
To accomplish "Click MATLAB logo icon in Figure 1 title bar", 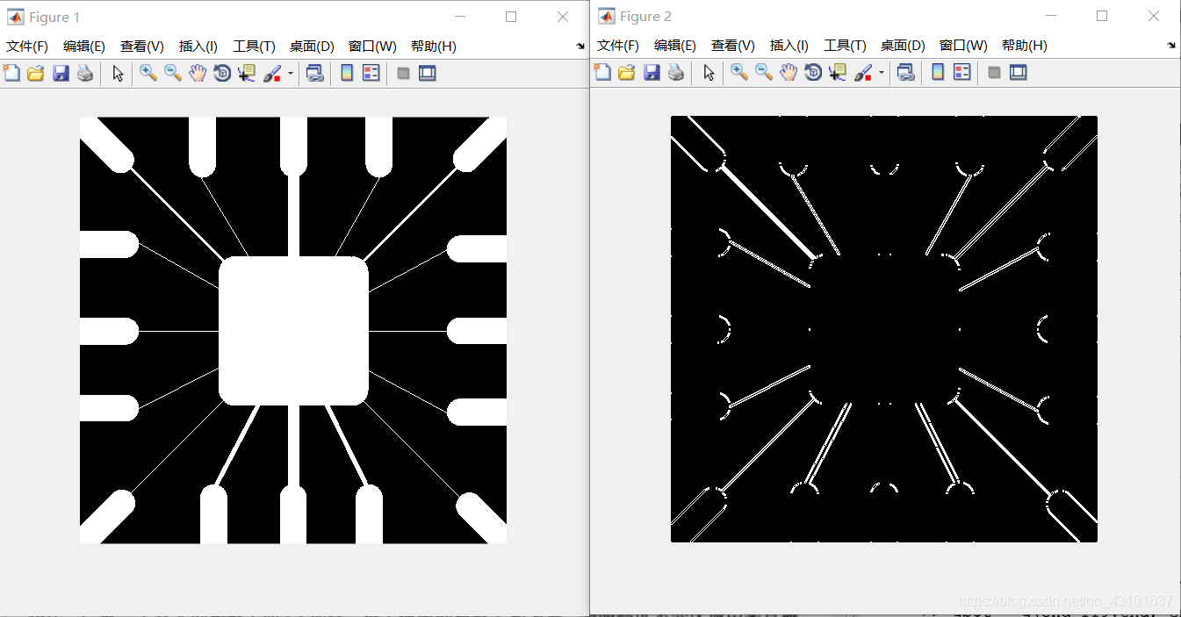I will click(16, 17).
